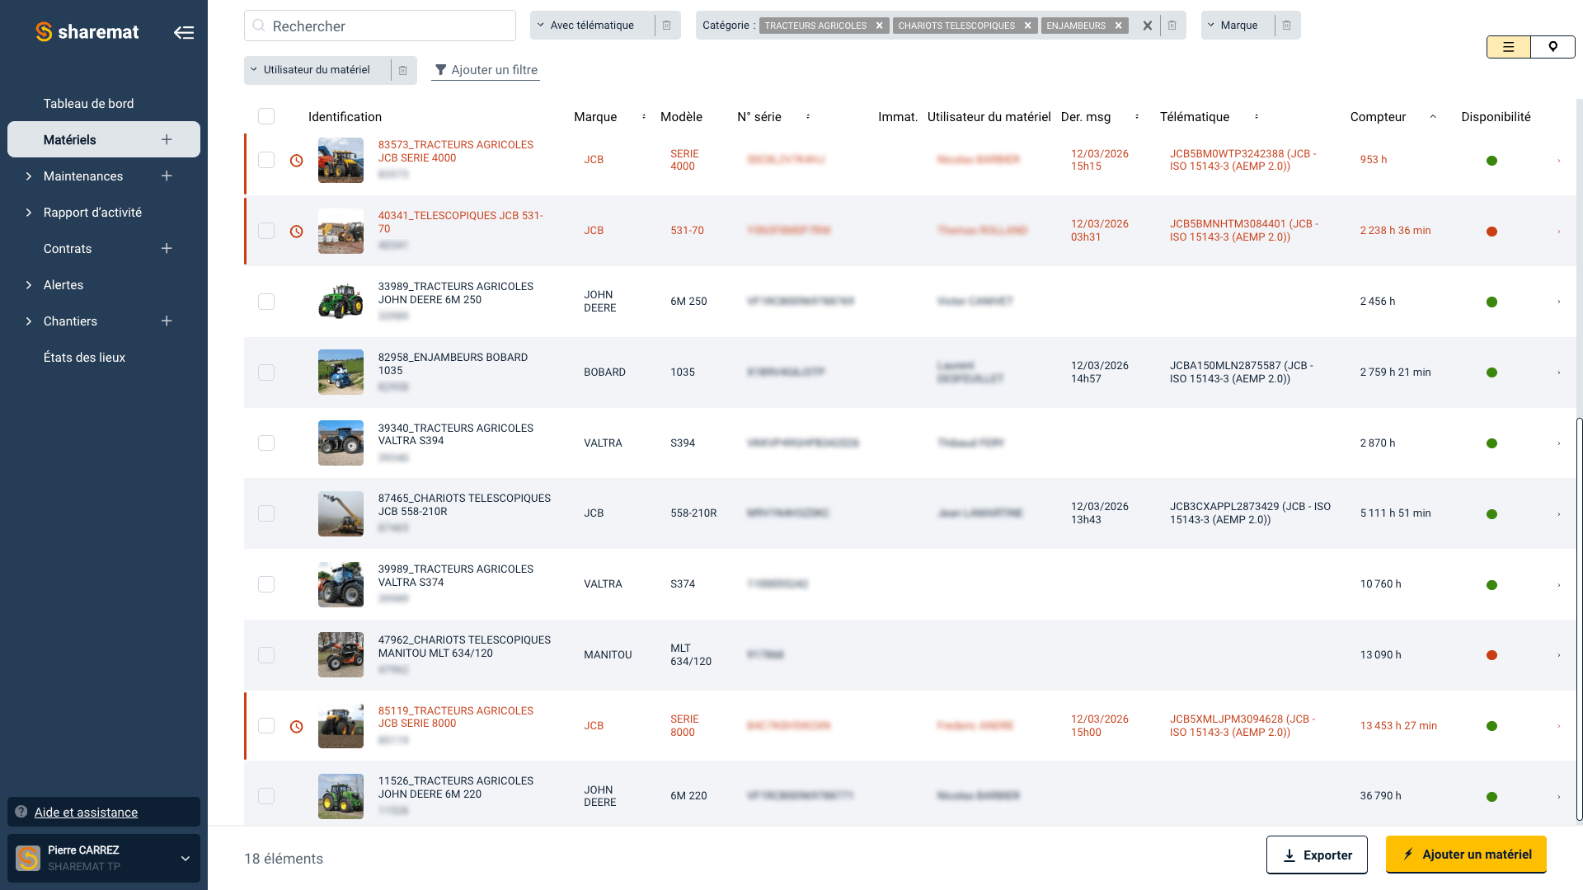This screenshot has height=890, width=1583.
Task: Check the 39340 Valtra S394 row
Action: (266, 443)
